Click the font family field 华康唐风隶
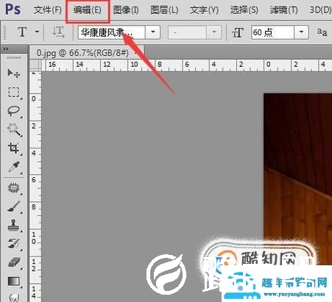Image resolution: width=332 pixels, height=302 pixels. [112, 32]
